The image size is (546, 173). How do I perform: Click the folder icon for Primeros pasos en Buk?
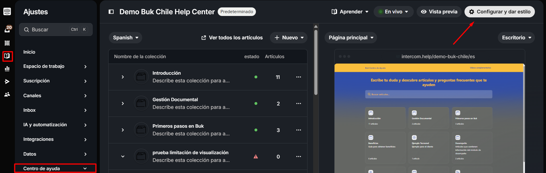point(141,130)
